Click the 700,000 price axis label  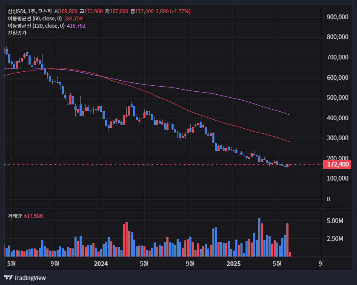click(337, 57)
